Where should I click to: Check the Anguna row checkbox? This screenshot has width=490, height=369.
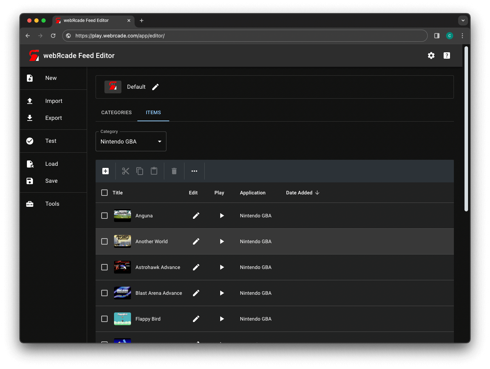(104, 216)
